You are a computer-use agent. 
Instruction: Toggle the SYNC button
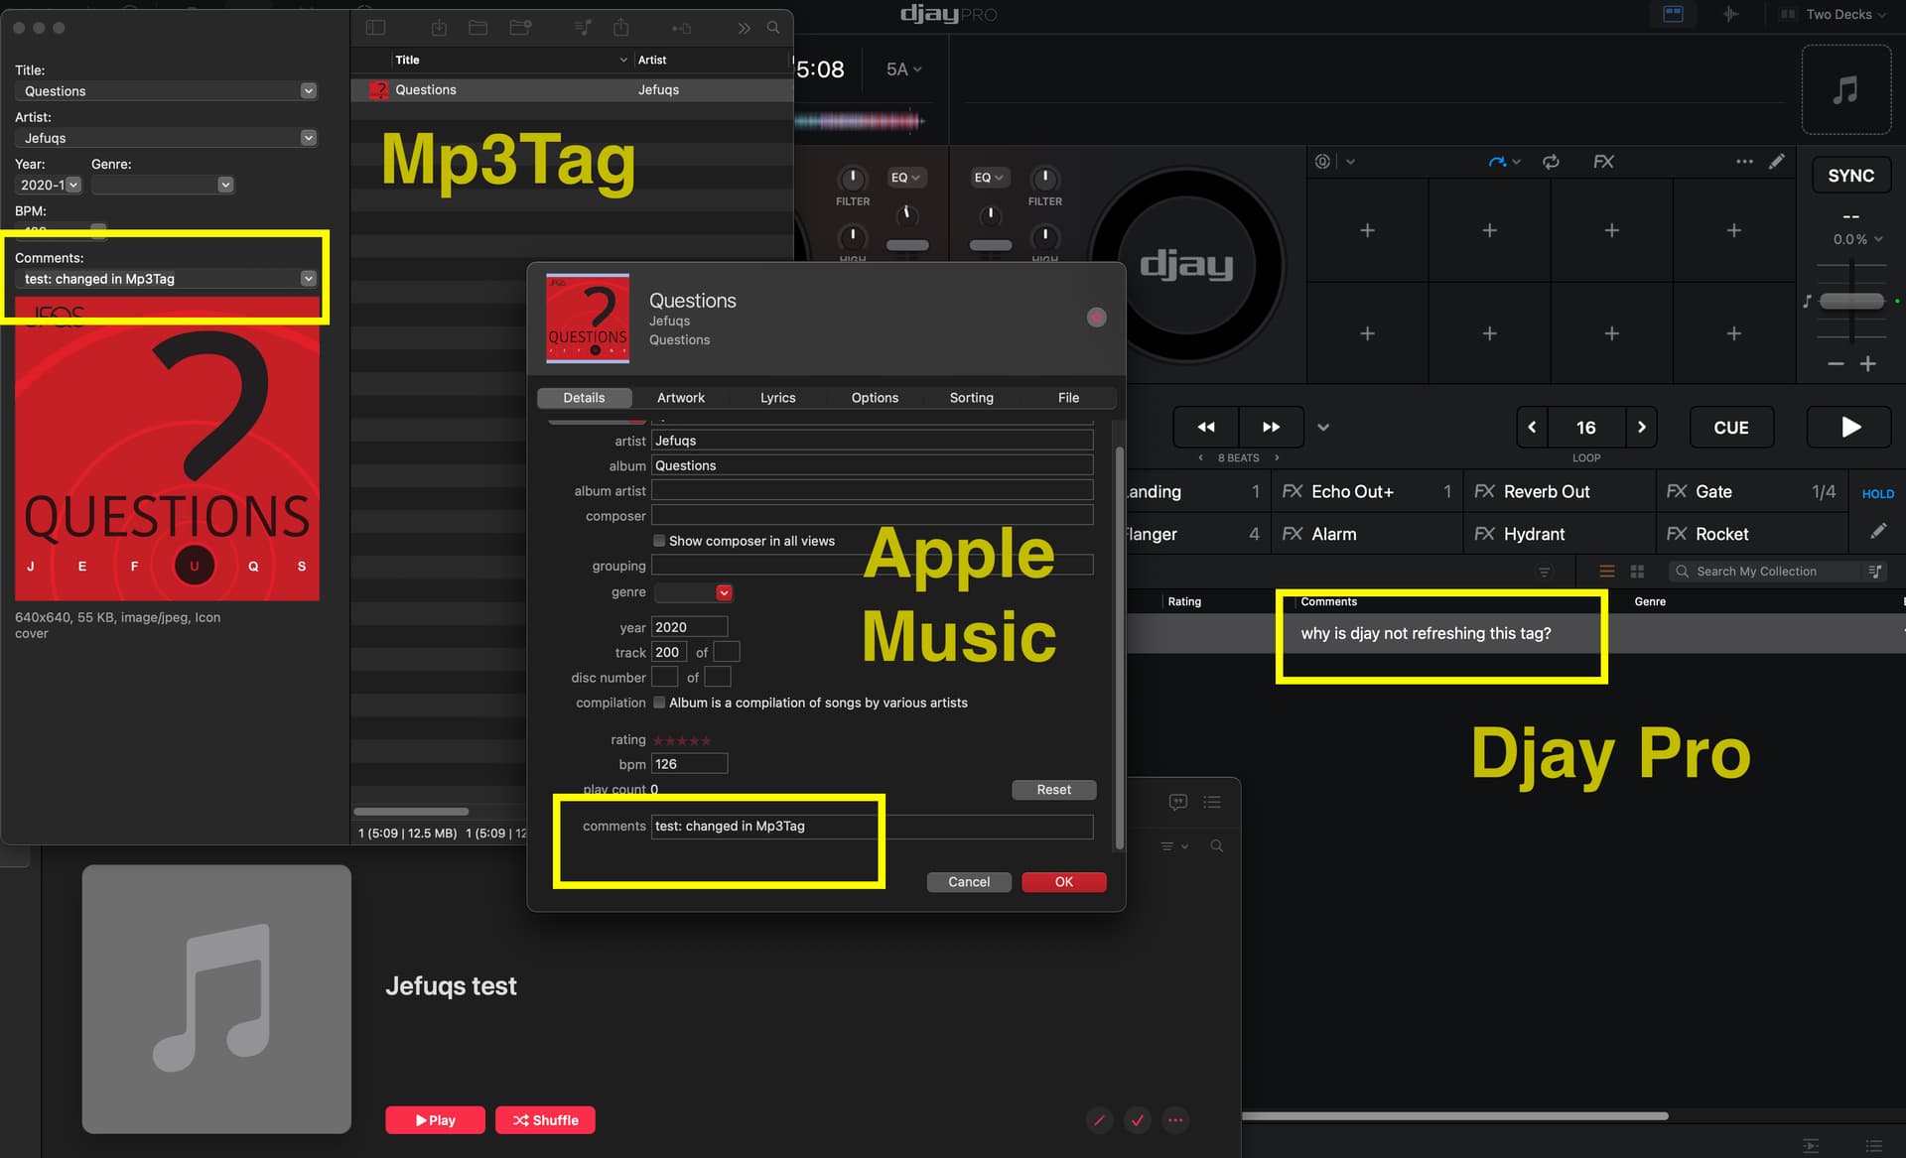[1850, 176]
